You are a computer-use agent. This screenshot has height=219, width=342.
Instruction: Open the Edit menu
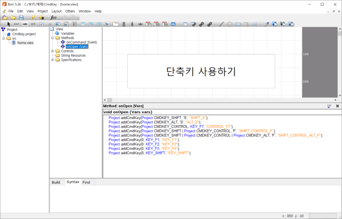coord(20,11)
